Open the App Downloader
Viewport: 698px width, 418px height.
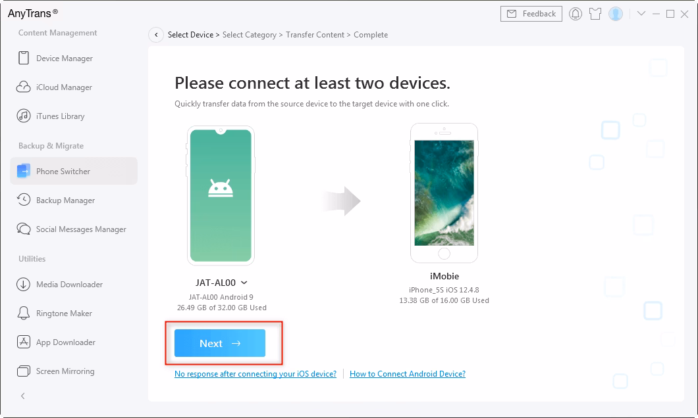(65, 342)
